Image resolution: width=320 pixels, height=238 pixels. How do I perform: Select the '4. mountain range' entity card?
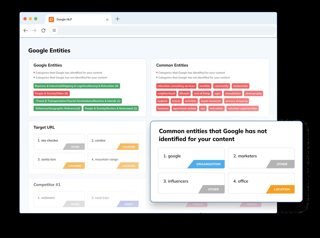(x=113, y=161)
